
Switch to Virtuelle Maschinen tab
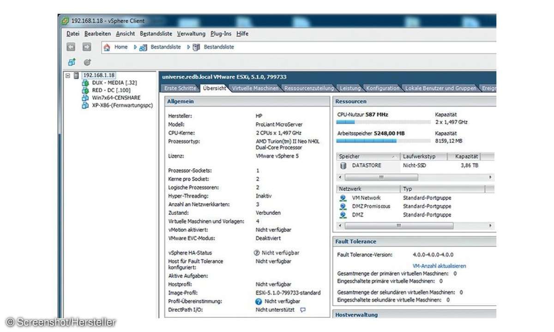[x=255, y=88]
